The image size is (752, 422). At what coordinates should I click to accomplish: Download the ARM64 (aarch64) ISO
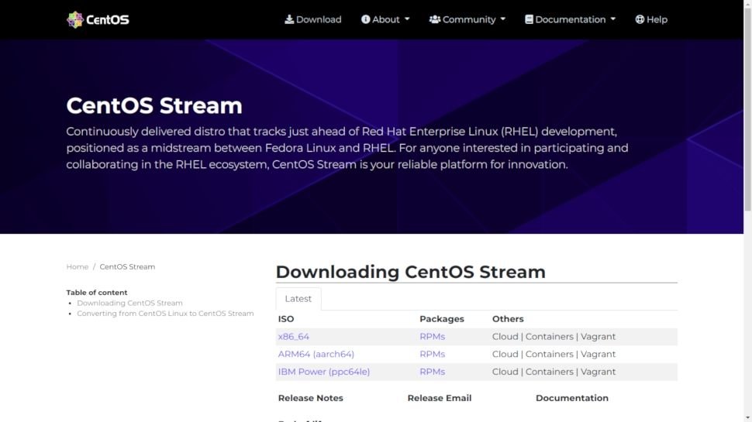(316, 355)
